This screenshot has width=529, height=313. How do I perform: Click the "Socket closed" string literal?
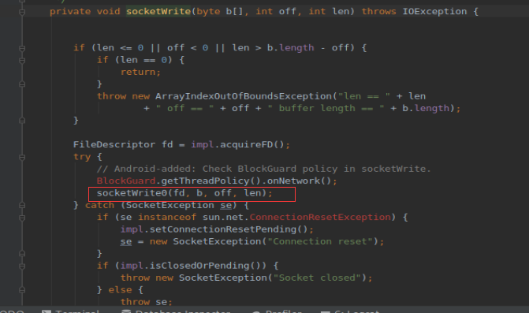[x=317, y=278]
